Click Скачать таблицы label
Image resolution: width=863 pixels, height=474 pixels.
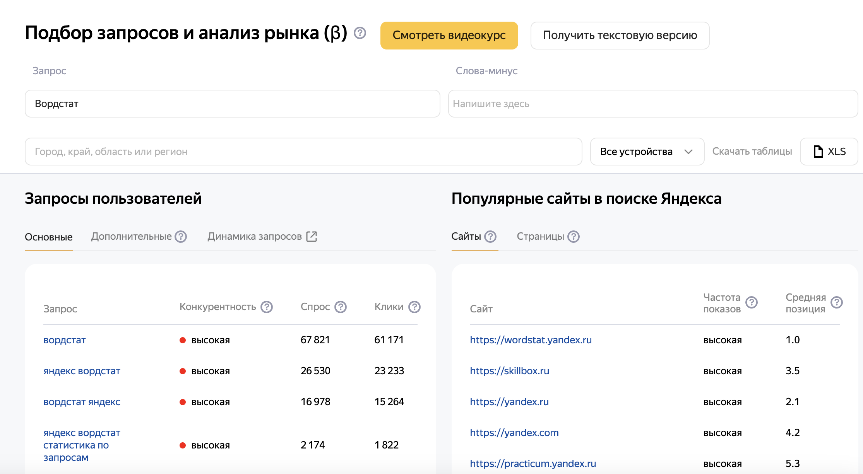pyautogui.click(x=752, y=152)
